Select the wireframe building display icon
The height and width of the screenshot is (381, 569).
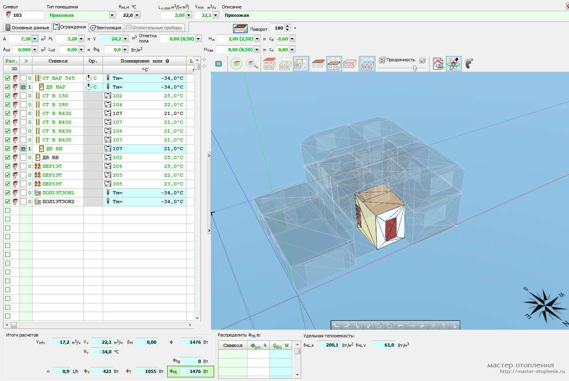pos(285,64)
